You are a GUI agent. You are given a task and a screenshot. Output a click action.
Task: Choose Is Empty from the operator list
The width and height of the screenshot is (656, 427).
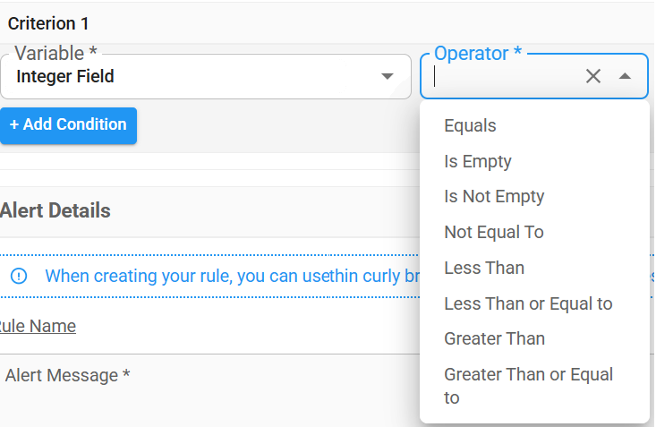[x=478, y=162]
